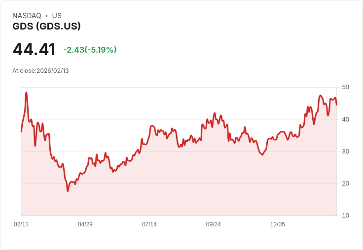This screenshot has width=363, height=250.
Task: Select the 09/24 date on the time axis
Action: coord(214,224)
